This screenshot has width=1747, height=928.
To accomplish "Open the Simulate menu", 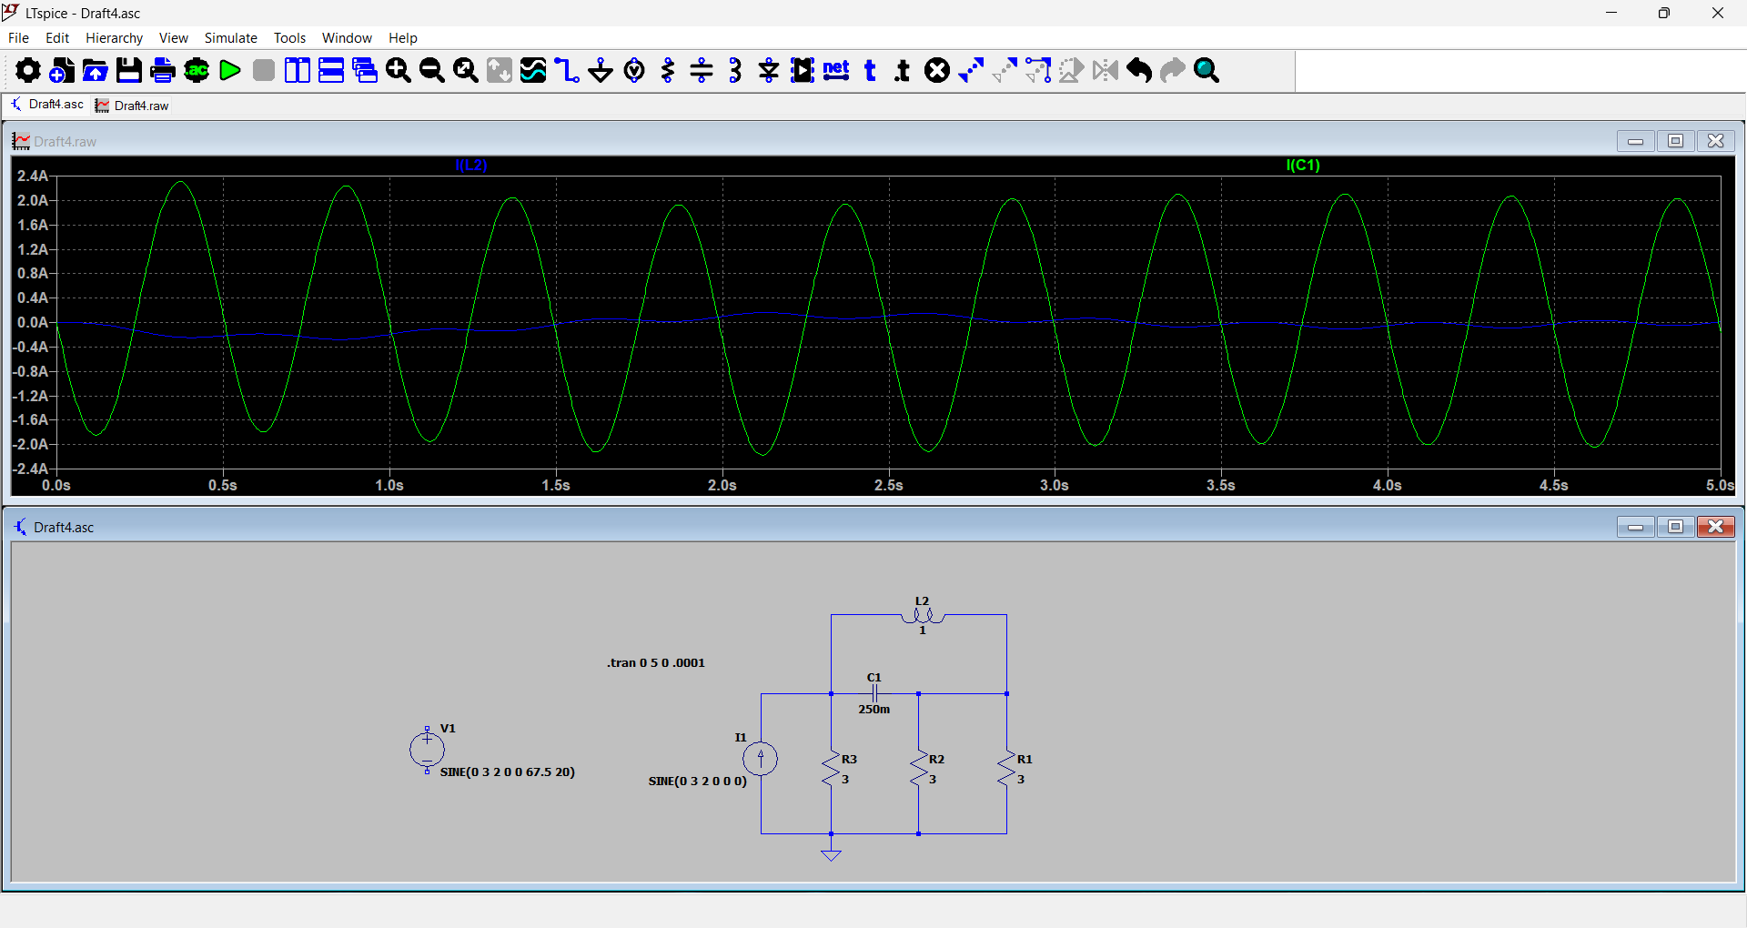I will 230,38.
